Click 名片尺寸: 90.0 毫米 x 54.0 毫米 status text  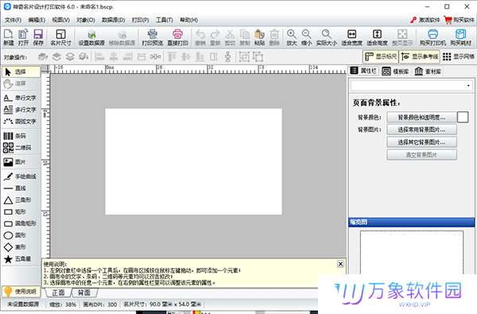click(162, 304)
